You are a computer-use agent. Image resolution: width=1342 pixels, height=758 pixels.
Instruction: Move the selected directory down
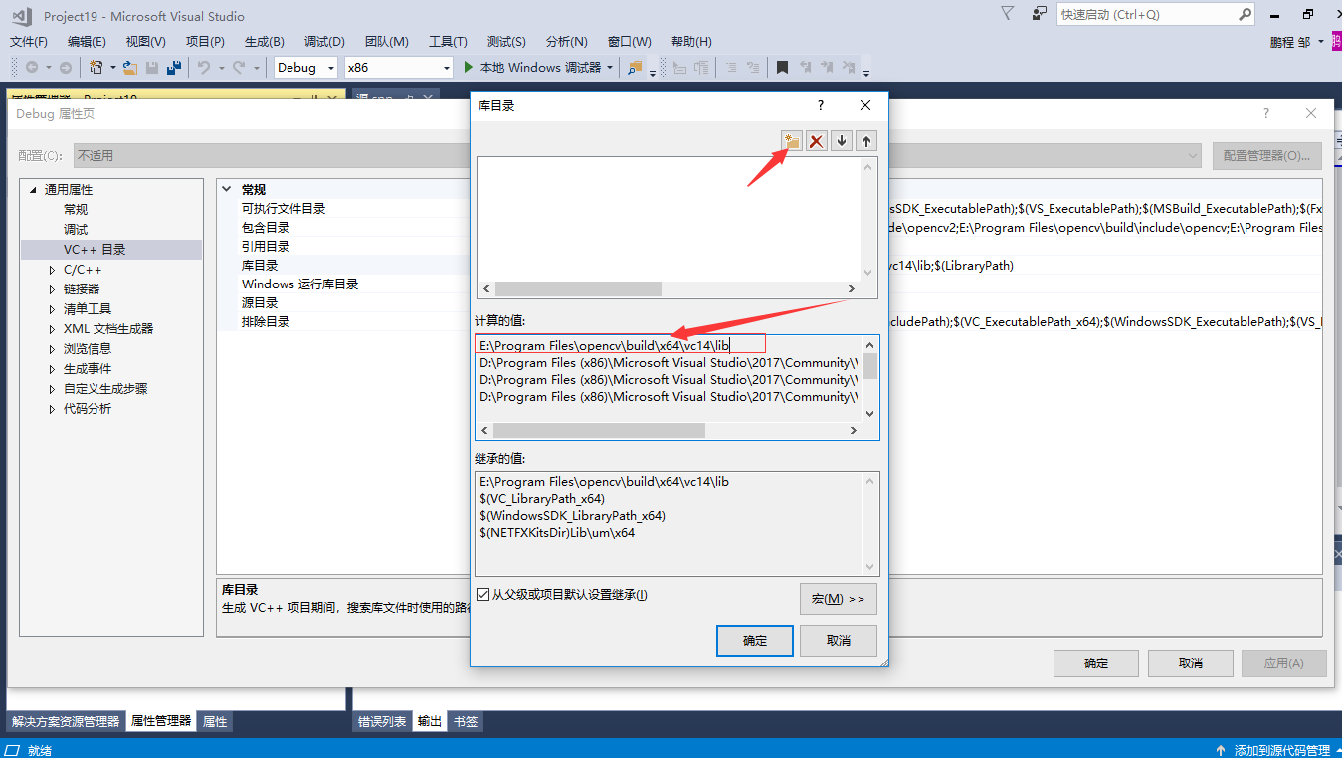[841, 140]
